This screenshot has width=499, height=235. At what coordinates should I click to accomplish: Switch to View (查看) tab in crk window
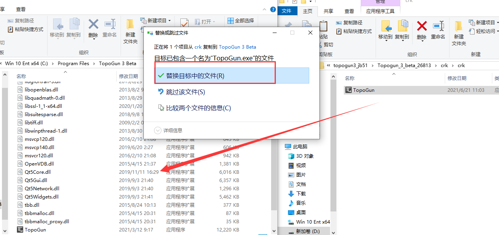(349, 11)
